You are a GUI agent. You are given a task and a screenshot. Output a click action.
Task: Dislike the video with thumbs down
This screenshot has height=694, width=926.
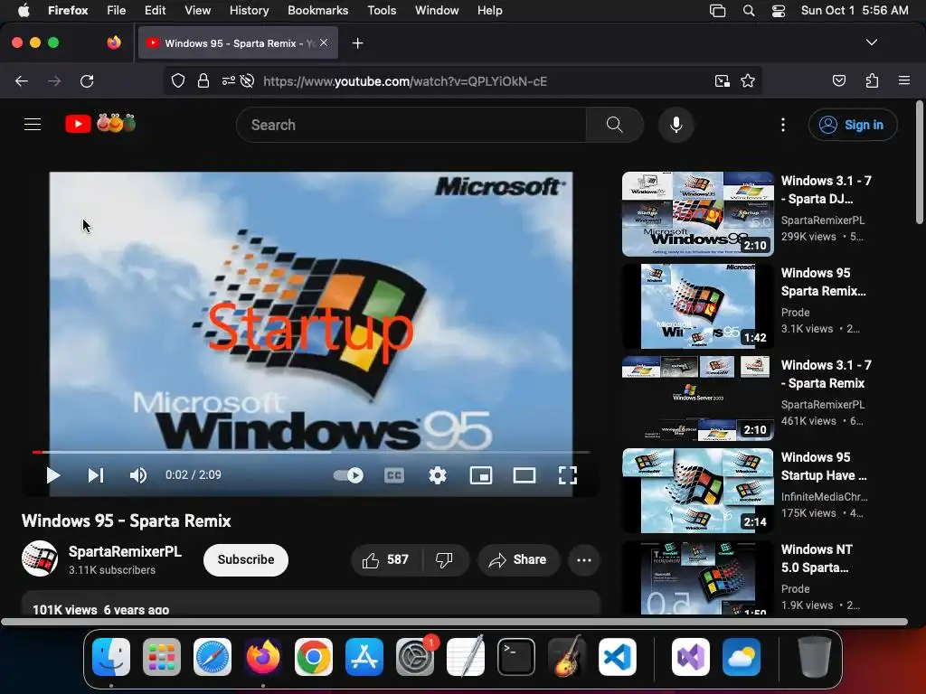point(445,560)
